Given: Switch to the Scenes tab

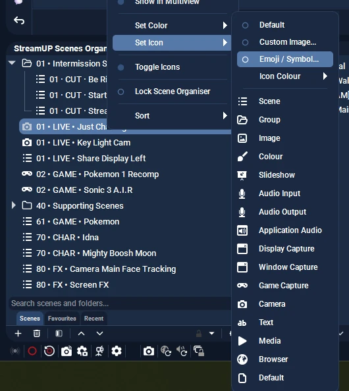Looking at the screenshot, I should coord(30,319).
